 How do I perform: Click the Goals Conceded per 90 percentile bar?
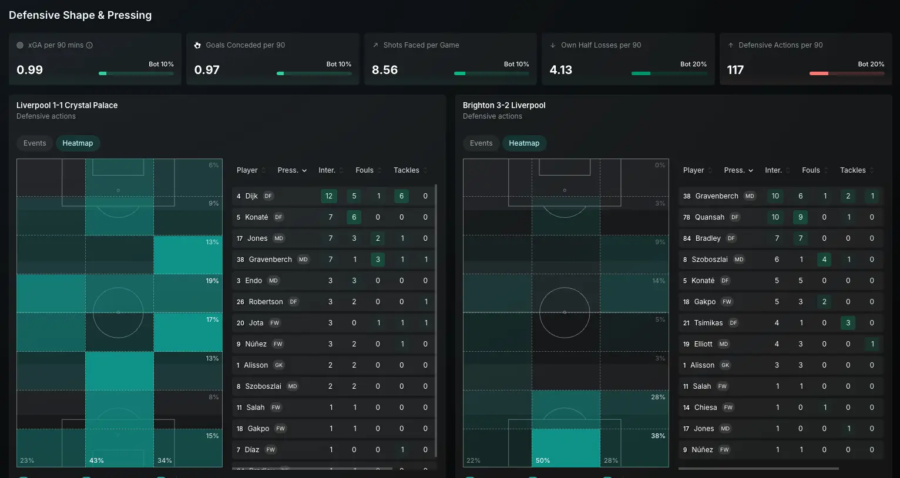click(314, 73)
